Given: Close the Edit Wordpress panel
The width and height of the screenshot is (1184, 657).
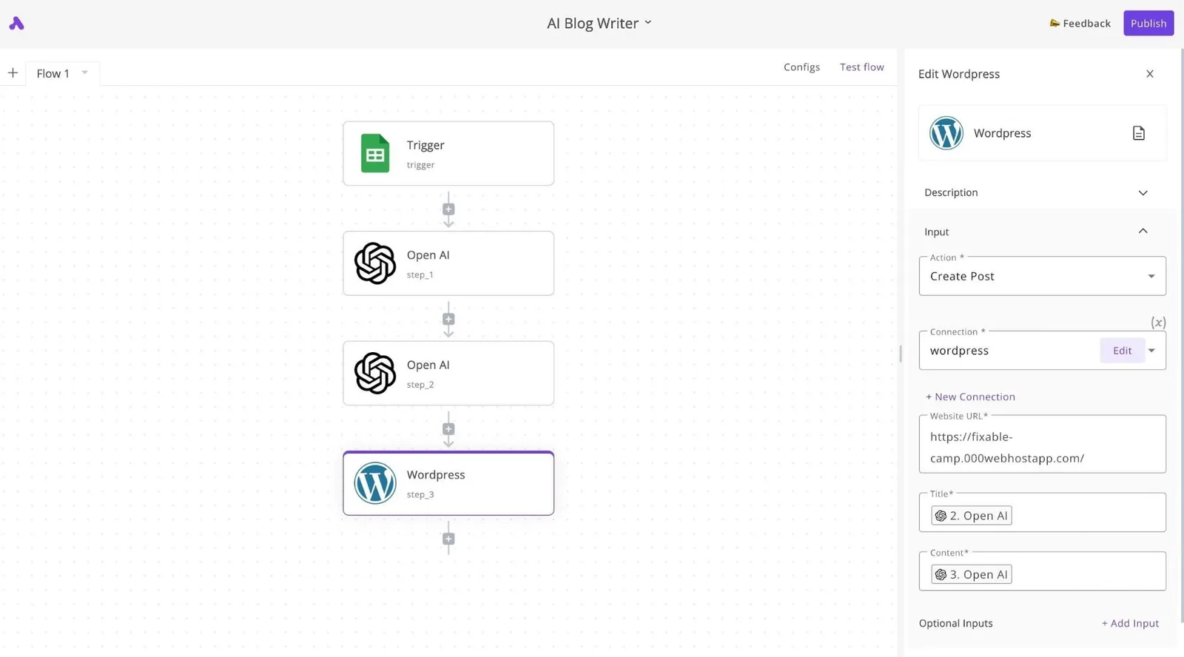Looking at the screenshot, I should pyautogui.click(x=1150, y=73).
